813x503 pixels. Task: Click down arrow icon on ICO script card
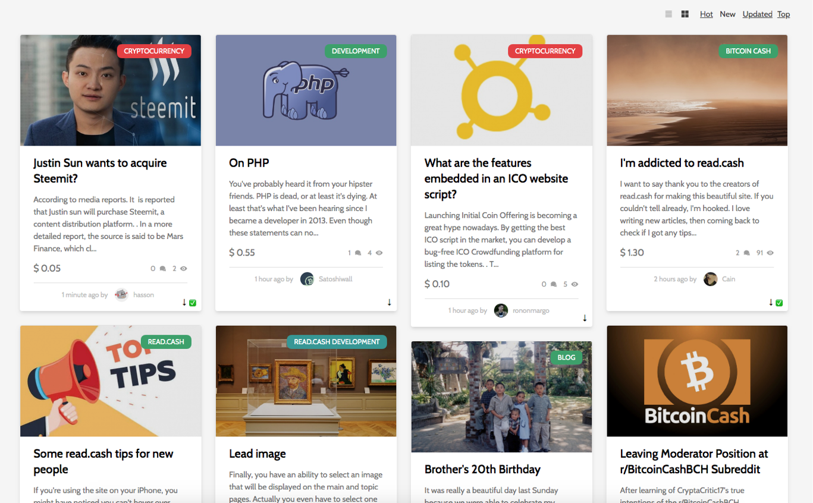pos(585,318)
